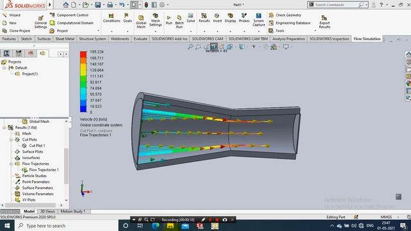
Task: Collapse the Flow Trajectories node
Action: tap(11, 164)
